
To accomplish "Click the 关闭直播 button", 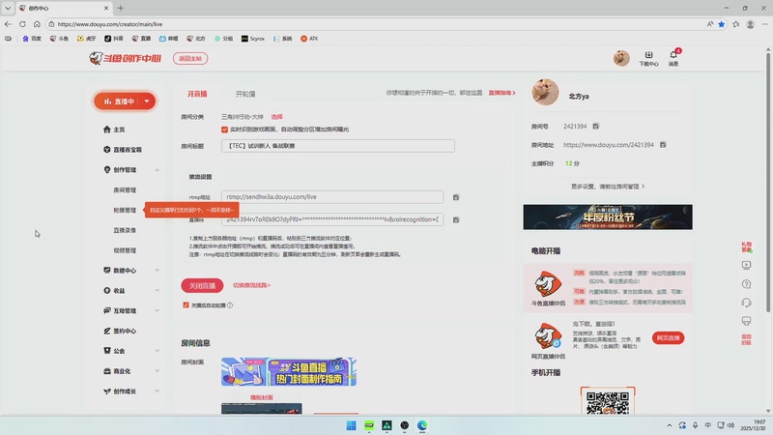I will pos(202,285).
